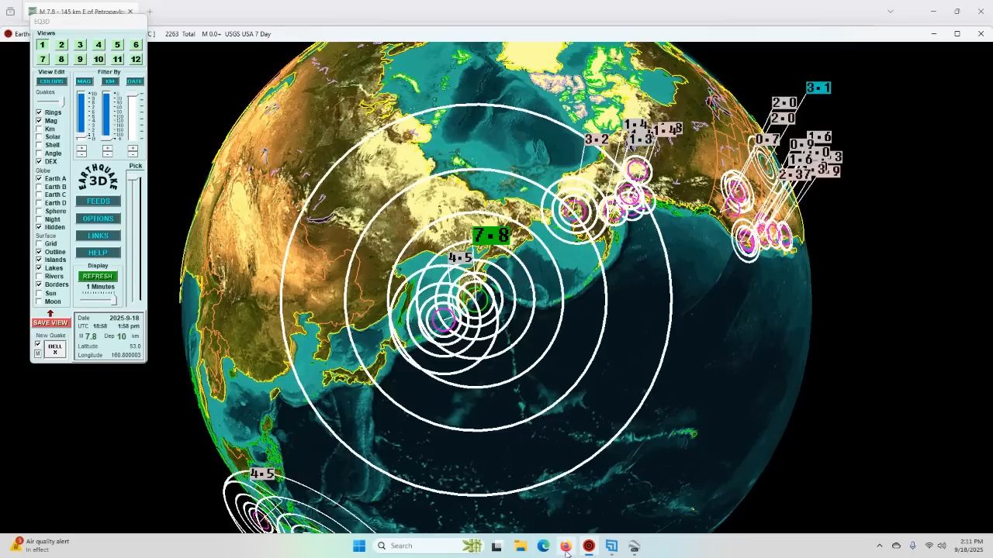Open the MAG filter
The height and width of the screenshot is (558, 993).
(x=84, y=81)
